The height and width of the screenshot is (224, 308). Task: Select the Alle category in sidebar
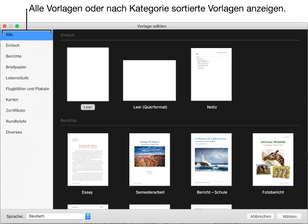coord(26,35)
